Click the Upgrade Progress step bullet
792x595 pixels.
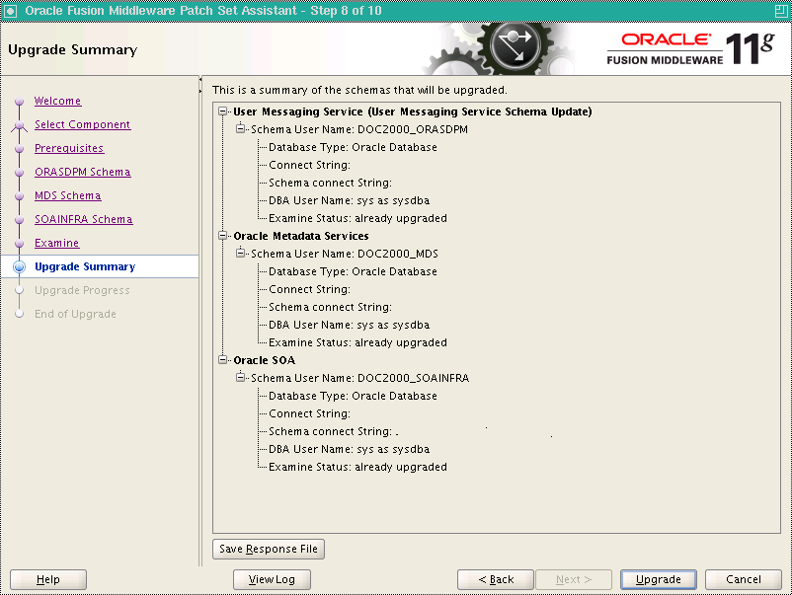coord(19,291)
